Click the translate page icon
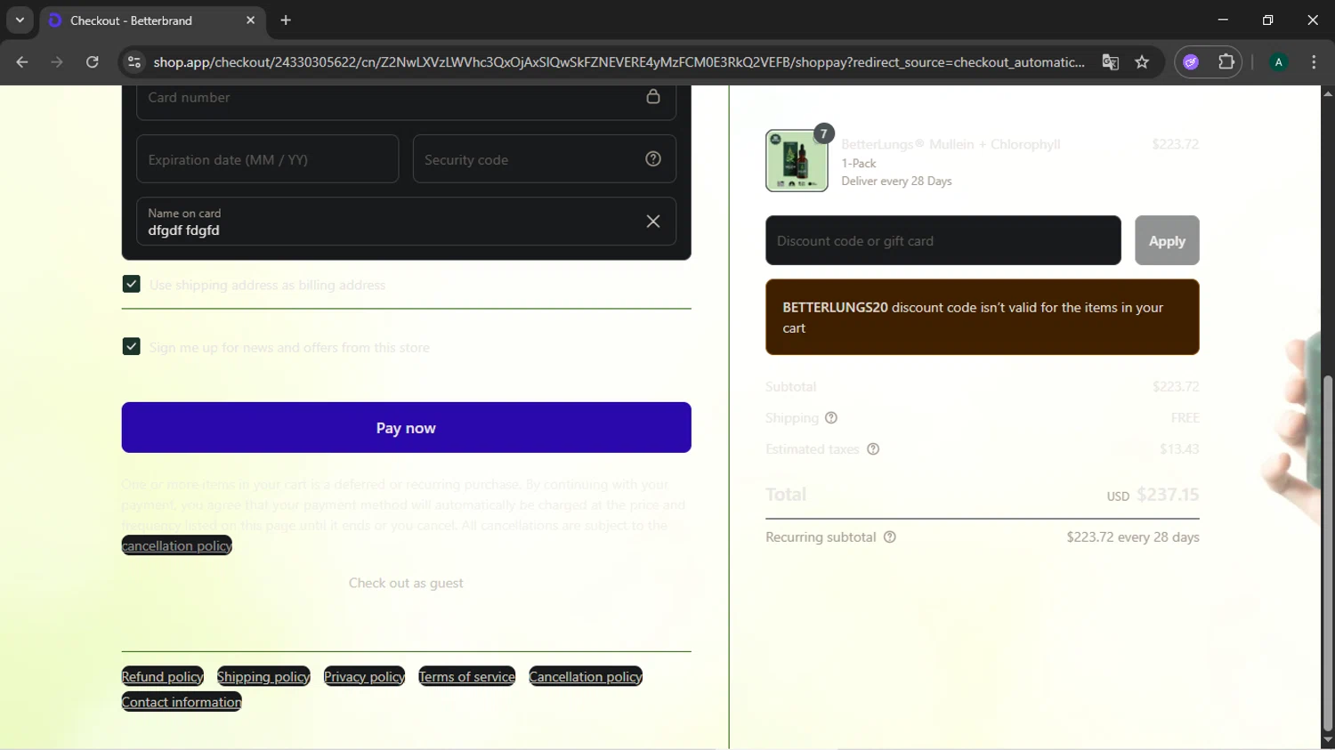 tap(1110, 62)
